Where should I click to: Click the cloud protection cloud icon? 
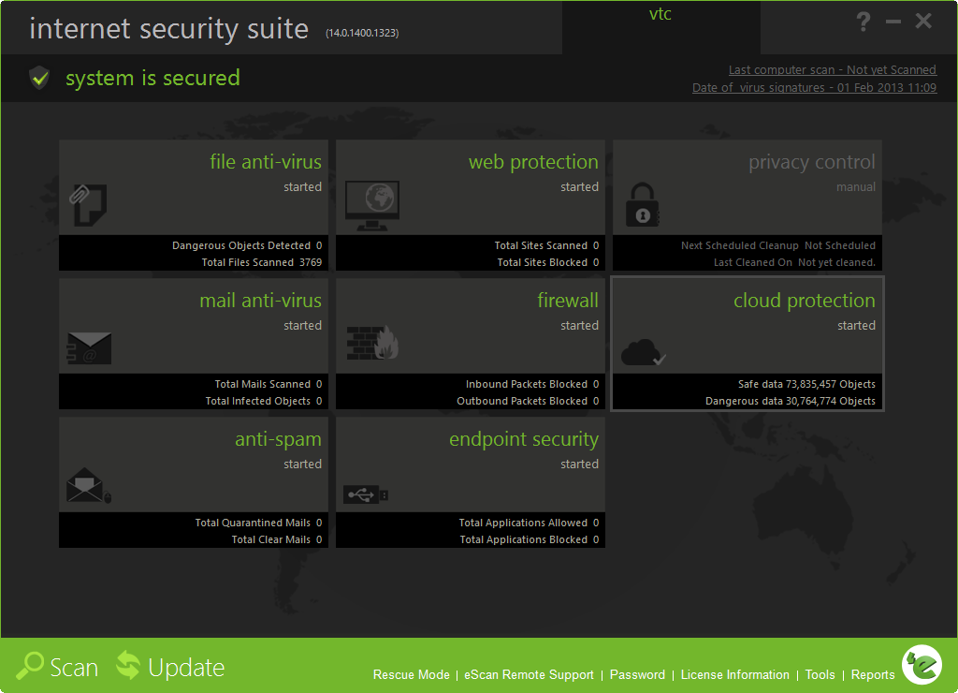point(645,352)
